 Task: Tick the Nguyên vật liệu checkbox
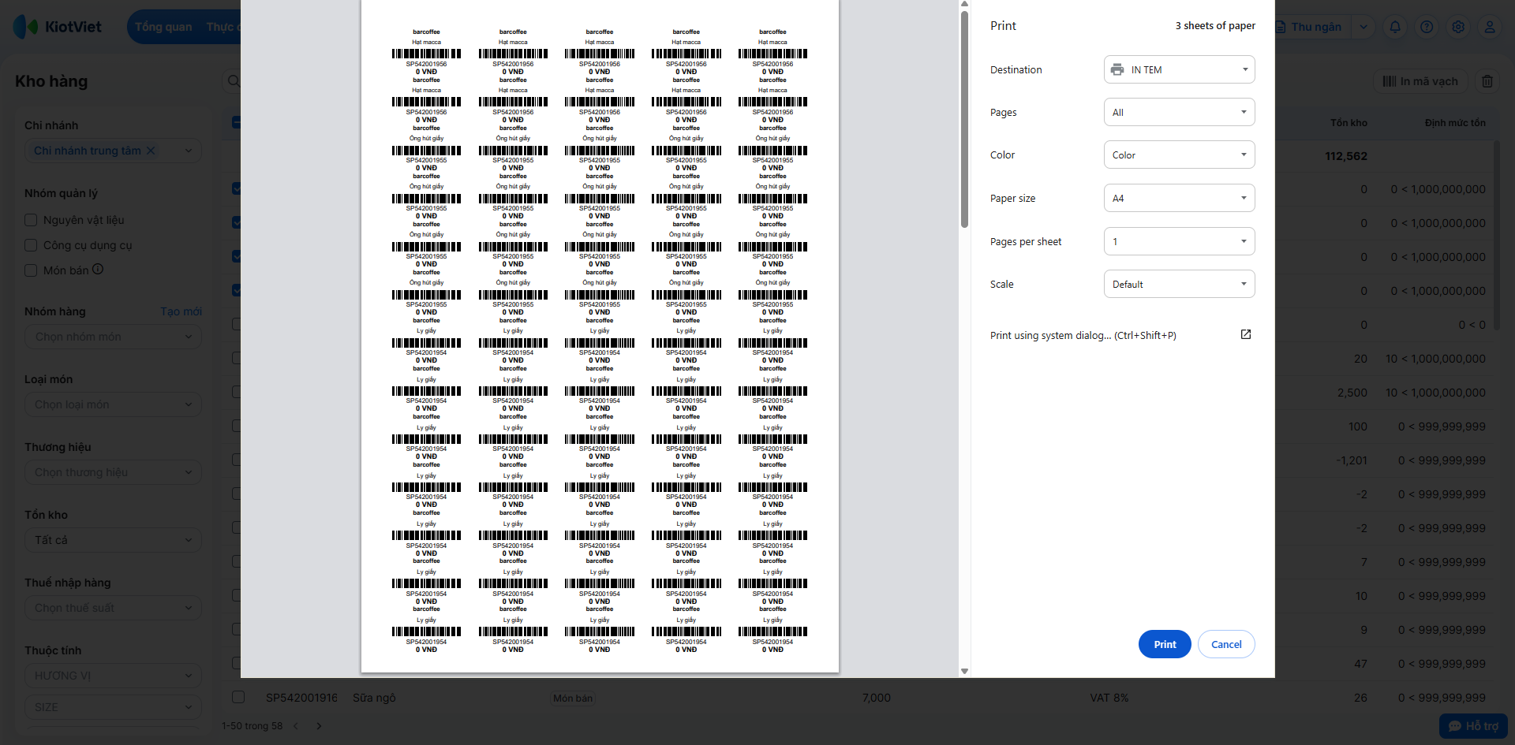31,220
